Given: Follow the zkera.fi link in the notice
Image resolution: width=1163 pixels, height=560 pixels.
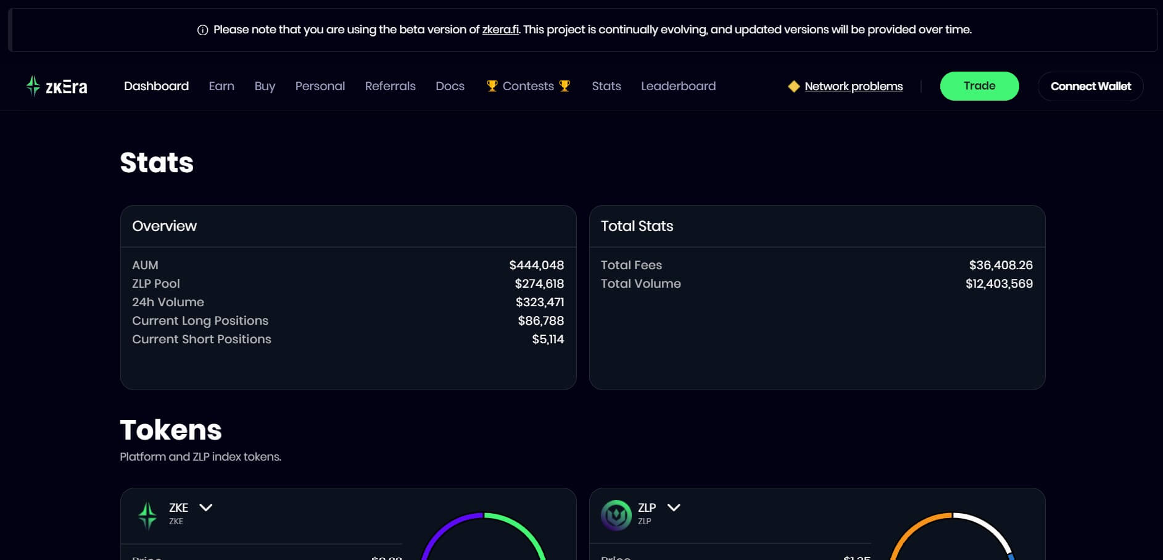Looking at the screenshot, I should 500,30.
